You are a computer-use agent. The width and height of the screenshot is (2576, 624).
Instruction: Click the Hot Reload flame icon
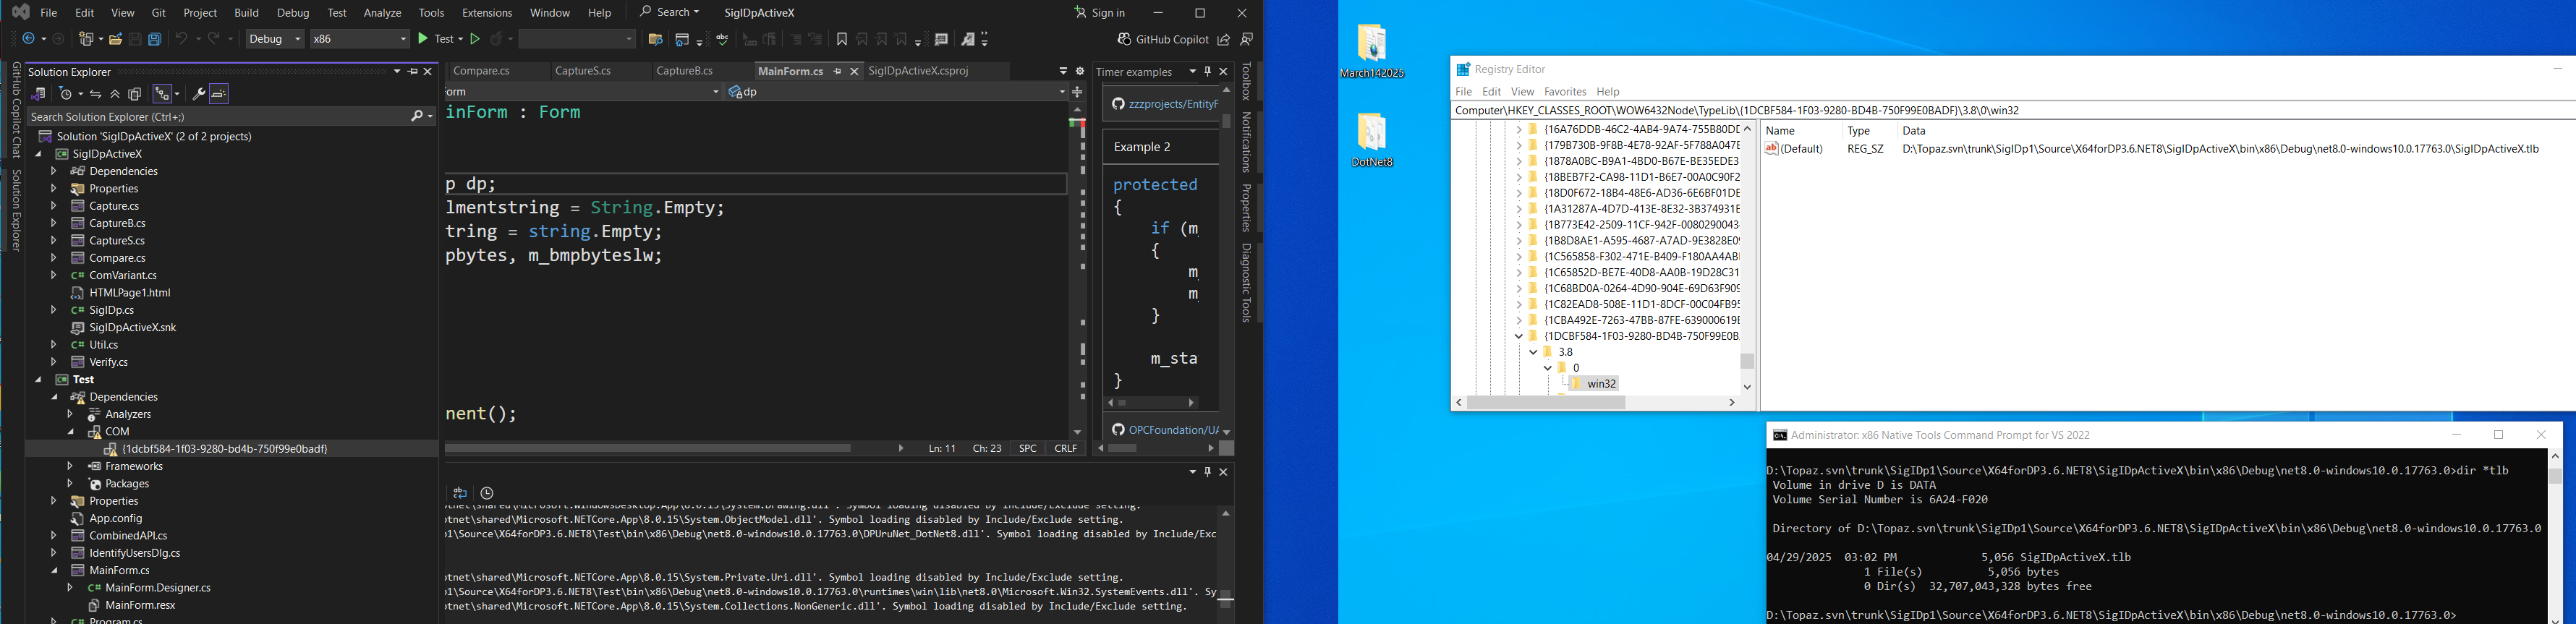point(497,39)
